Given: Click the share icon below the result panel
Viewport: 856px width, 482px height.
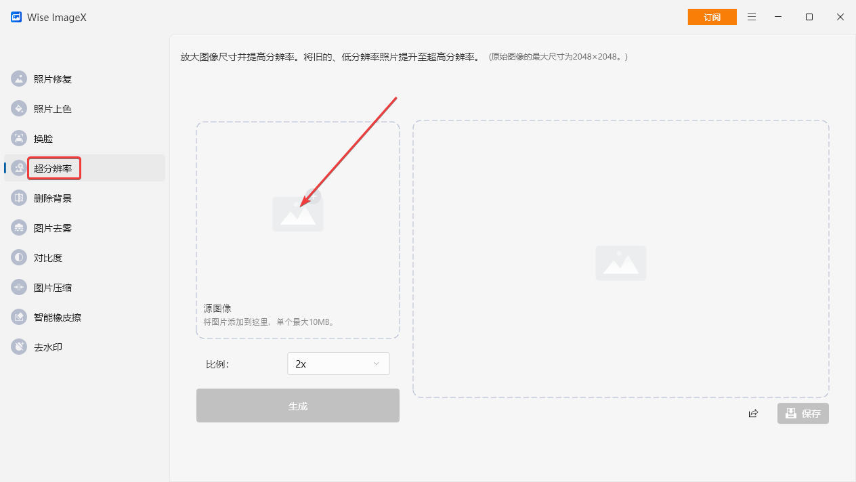Looking at the screenshot, I should [753, 413].
